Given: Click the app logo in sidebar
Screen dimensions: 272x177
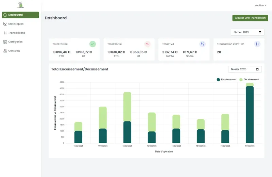Looking at the screenshot, I should tap(21, 5).
